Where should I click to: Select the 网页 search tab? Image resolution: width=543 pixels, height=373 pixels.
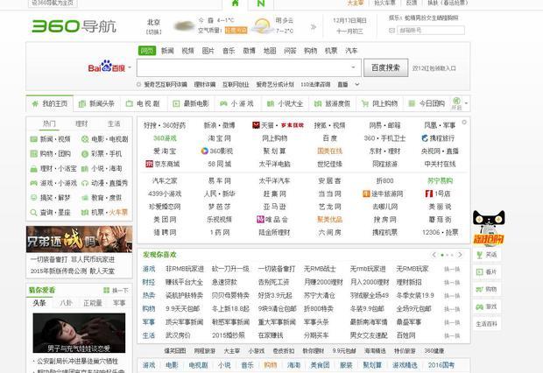(147, 51)
